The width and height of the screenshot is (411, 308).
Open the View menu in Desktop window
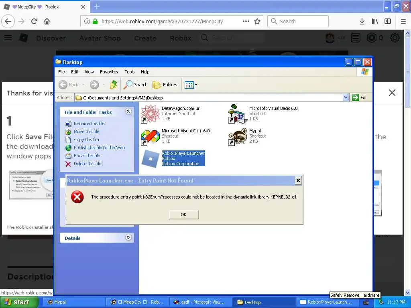pos(89,72)
